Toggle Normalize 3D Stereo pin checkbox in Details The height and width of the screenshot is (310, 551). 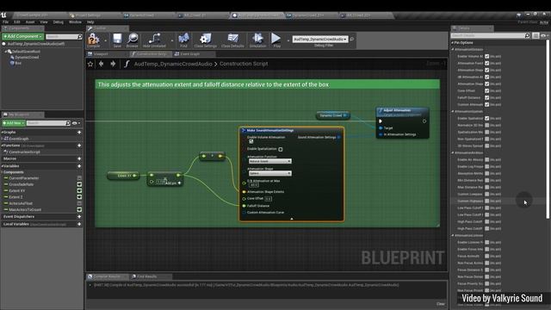487,125
